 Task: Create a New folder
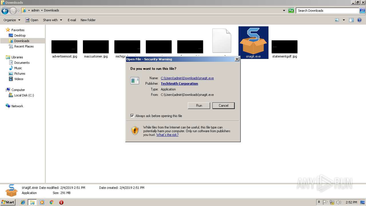(88, 20)
